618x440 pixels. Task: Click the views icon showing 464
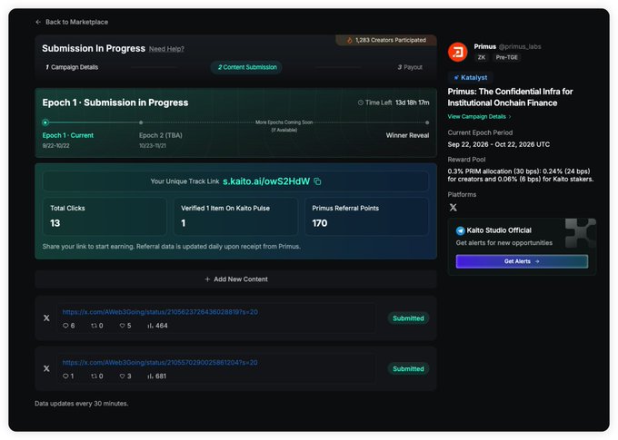(150, 326)
